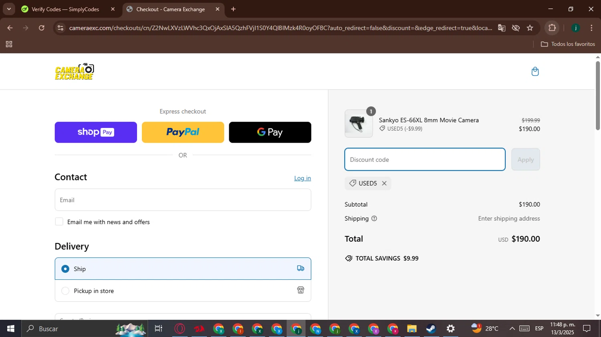This screenshot has width=601, height=337.
Task: Click the Windows taskbar search box
Action: tap(84, 329)
